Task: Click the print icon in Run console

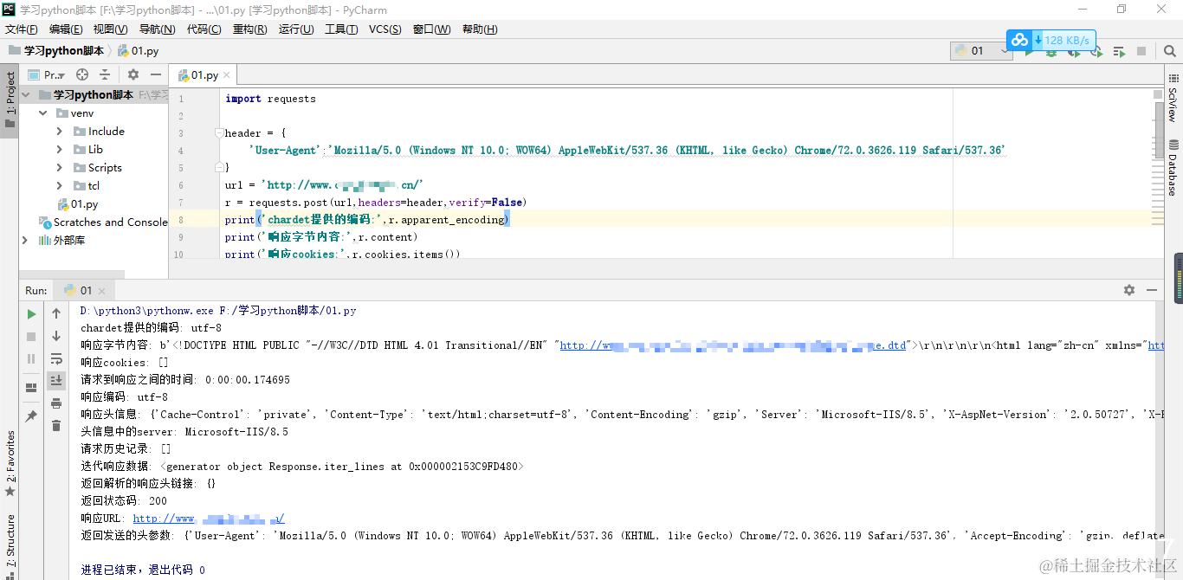Action: (x=56, y=403)
